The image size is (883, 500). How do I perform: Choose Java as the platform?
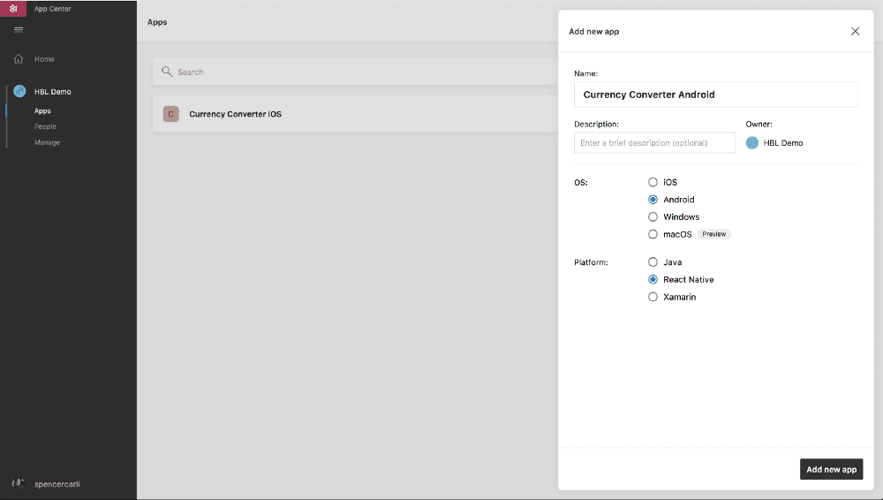click(653, 262)
